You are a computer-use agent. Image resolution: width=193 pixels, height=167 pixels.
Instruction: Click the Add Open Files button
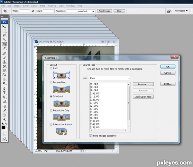click(143, 96)
